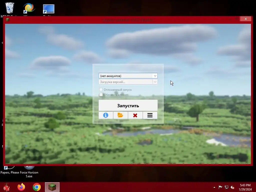This screenshot has height=192, width=256.
Task: Open the monitor shortcut desktop icon
Action: pyautogui.click(x=49, y=9)
